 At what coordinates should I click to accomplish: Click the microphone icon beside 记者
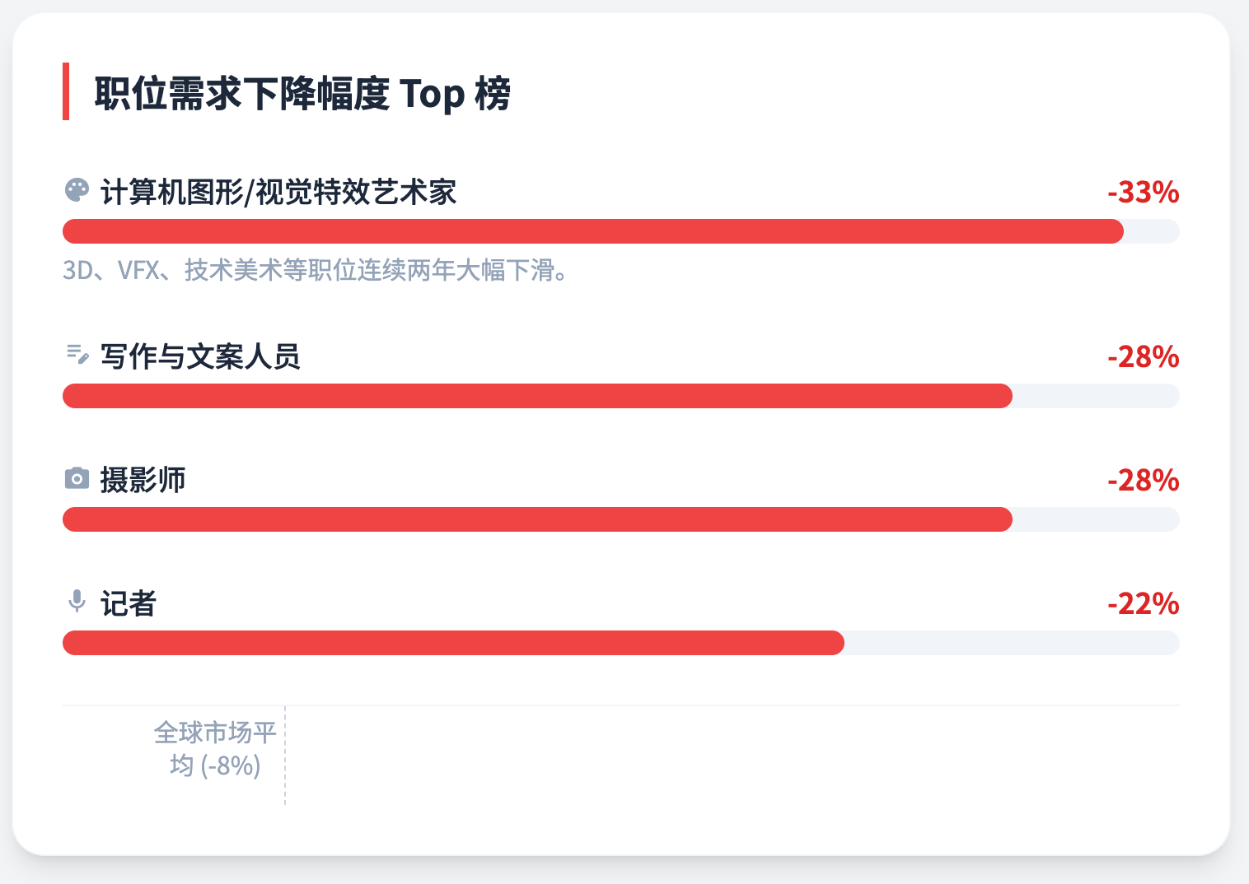tap(77, 602)
